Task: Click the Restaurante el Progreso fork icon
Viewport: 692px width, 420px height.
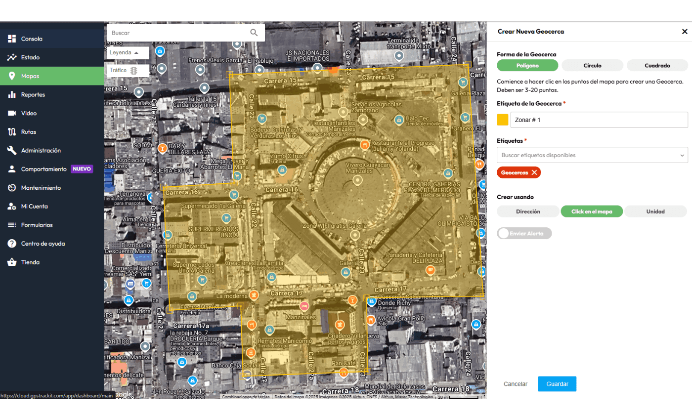Action: point(364,145)
